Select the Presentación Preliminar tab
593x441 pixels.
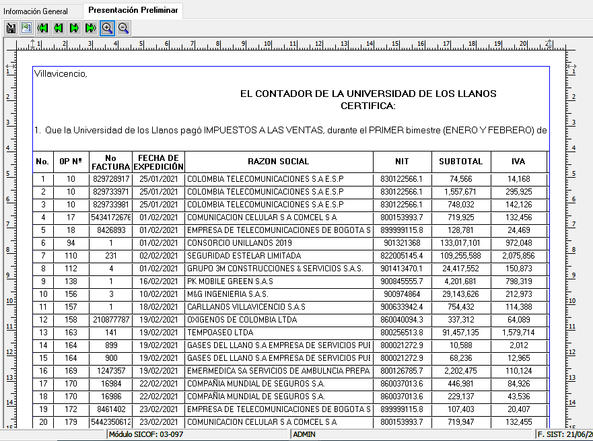pyautogui.click(x=133, y=10)
